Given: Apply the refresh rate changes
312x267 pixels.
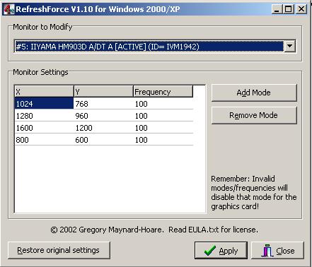Looking at the screenshot, I should click(x=221, y=251).
